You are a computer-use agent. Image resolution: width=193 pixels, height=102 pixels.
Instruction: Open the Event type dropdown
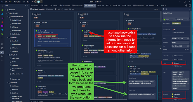tap(183, 20)
